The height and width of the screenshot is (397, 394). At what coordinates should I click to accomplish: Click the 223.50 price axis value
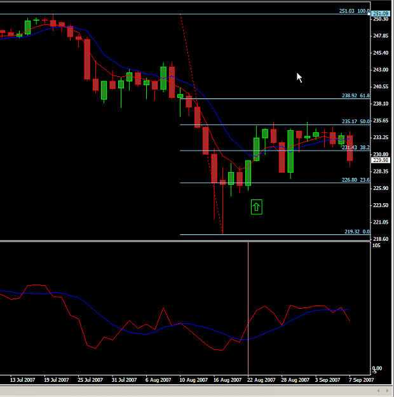381,205
